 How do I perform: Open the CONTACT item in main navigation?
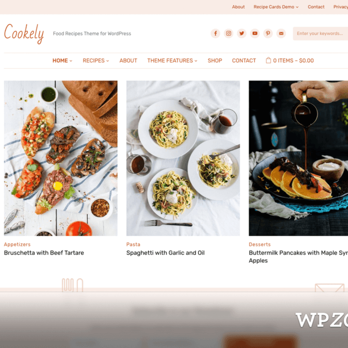[244, 61]
